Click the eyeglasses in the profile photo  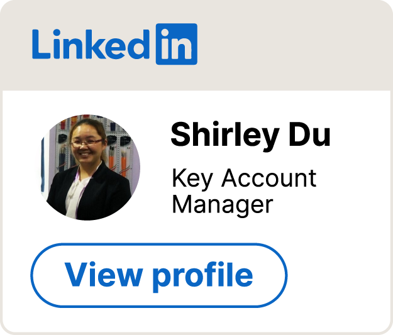click(x=86, y=143)
